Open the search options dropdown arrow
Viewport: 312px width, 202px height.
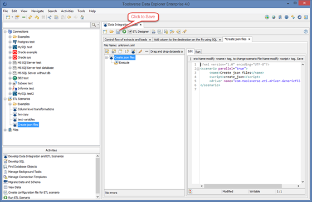pos(98,25)
